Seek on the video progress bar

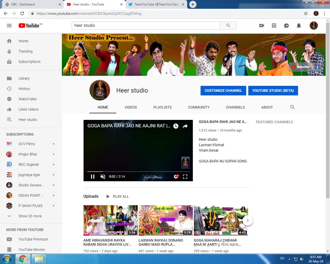[x=138, y=171]
